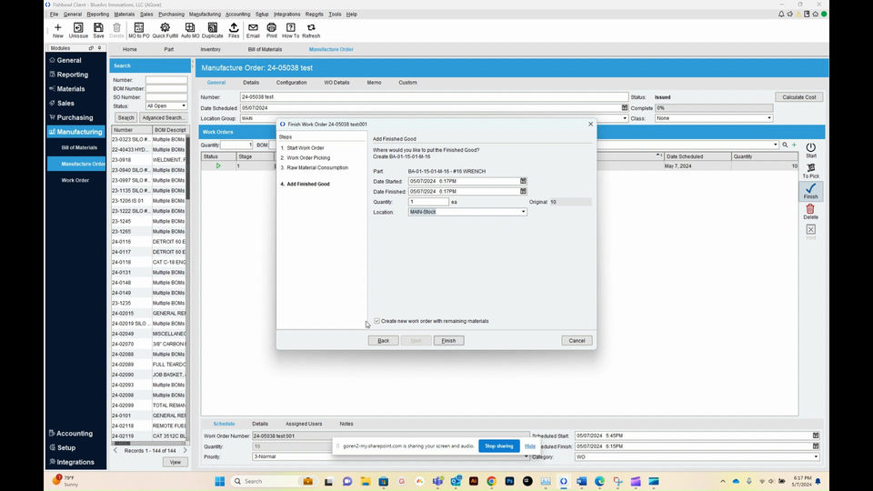Select row 23-1245 in order list
Image resolution: width=873 pixels, height=491 pixels.
148,221
